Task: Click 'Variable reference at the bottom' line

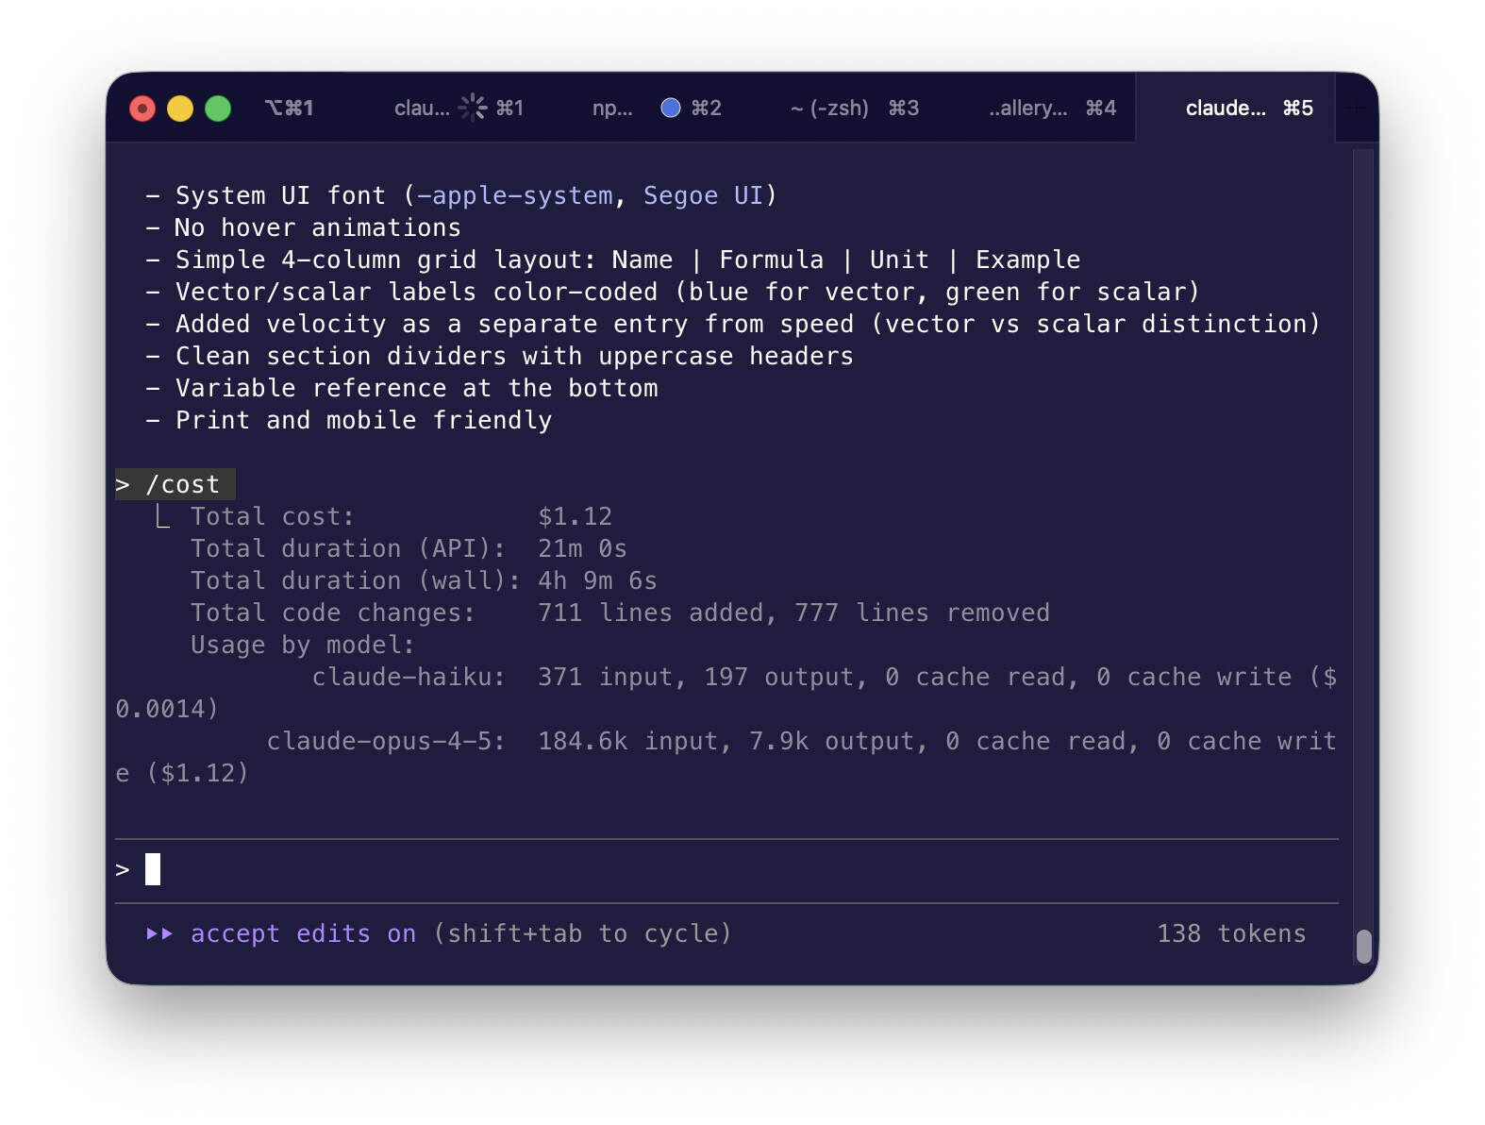Action: coord(402,388)
